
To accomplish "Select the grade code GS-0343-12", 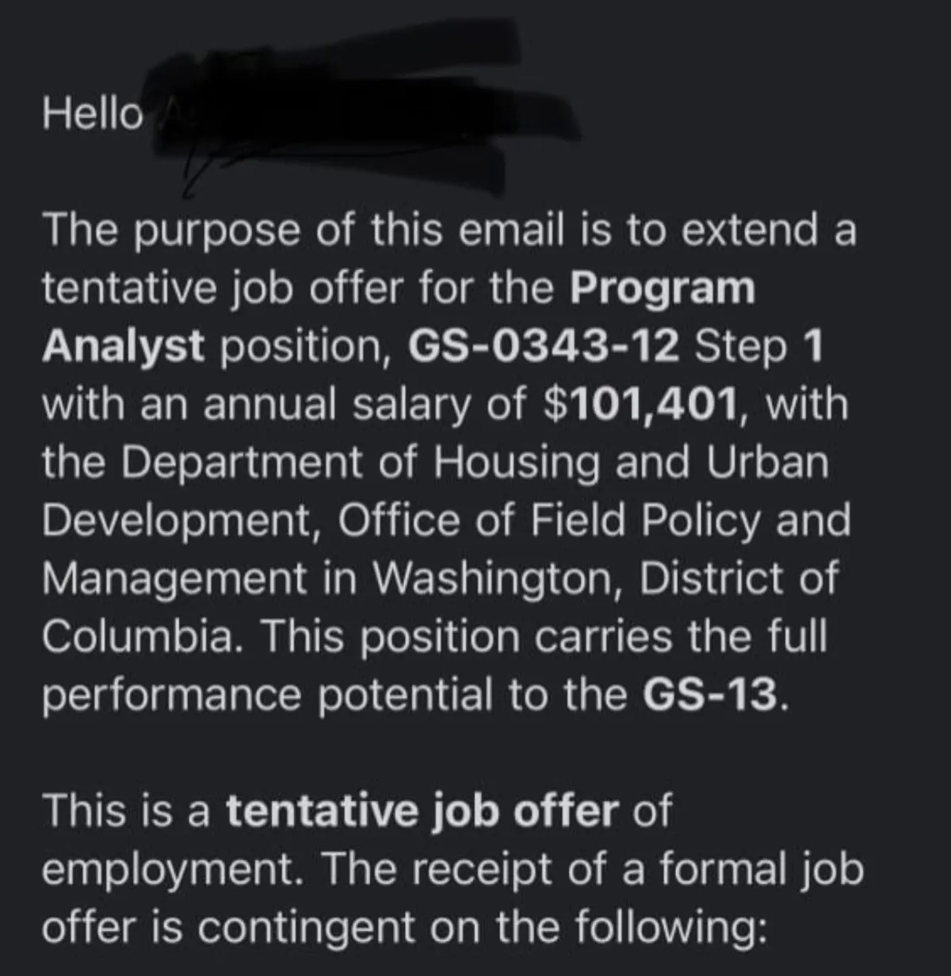I will pos(544,347).
